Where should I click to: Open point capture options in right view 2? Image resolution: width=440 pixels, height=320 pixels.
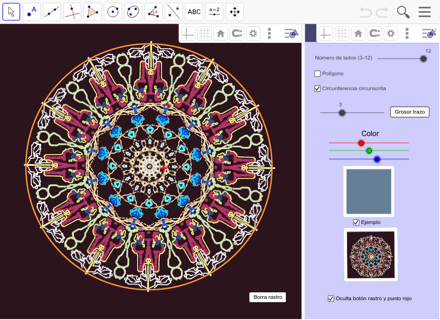point(374,34)
